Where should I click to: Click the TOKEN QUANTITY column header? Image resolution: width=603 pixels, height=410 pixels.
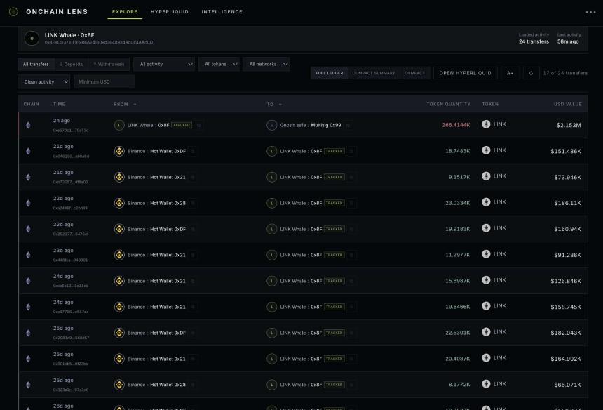(449, 105)
